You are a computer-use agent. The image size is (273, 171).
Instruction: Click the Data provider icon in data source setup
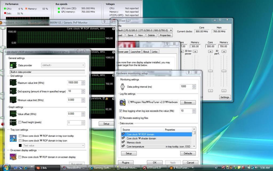coord(13,65)
